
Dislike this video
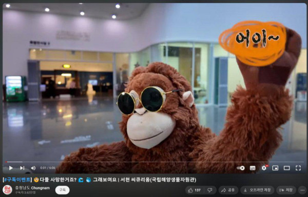[x=210, y=190]
